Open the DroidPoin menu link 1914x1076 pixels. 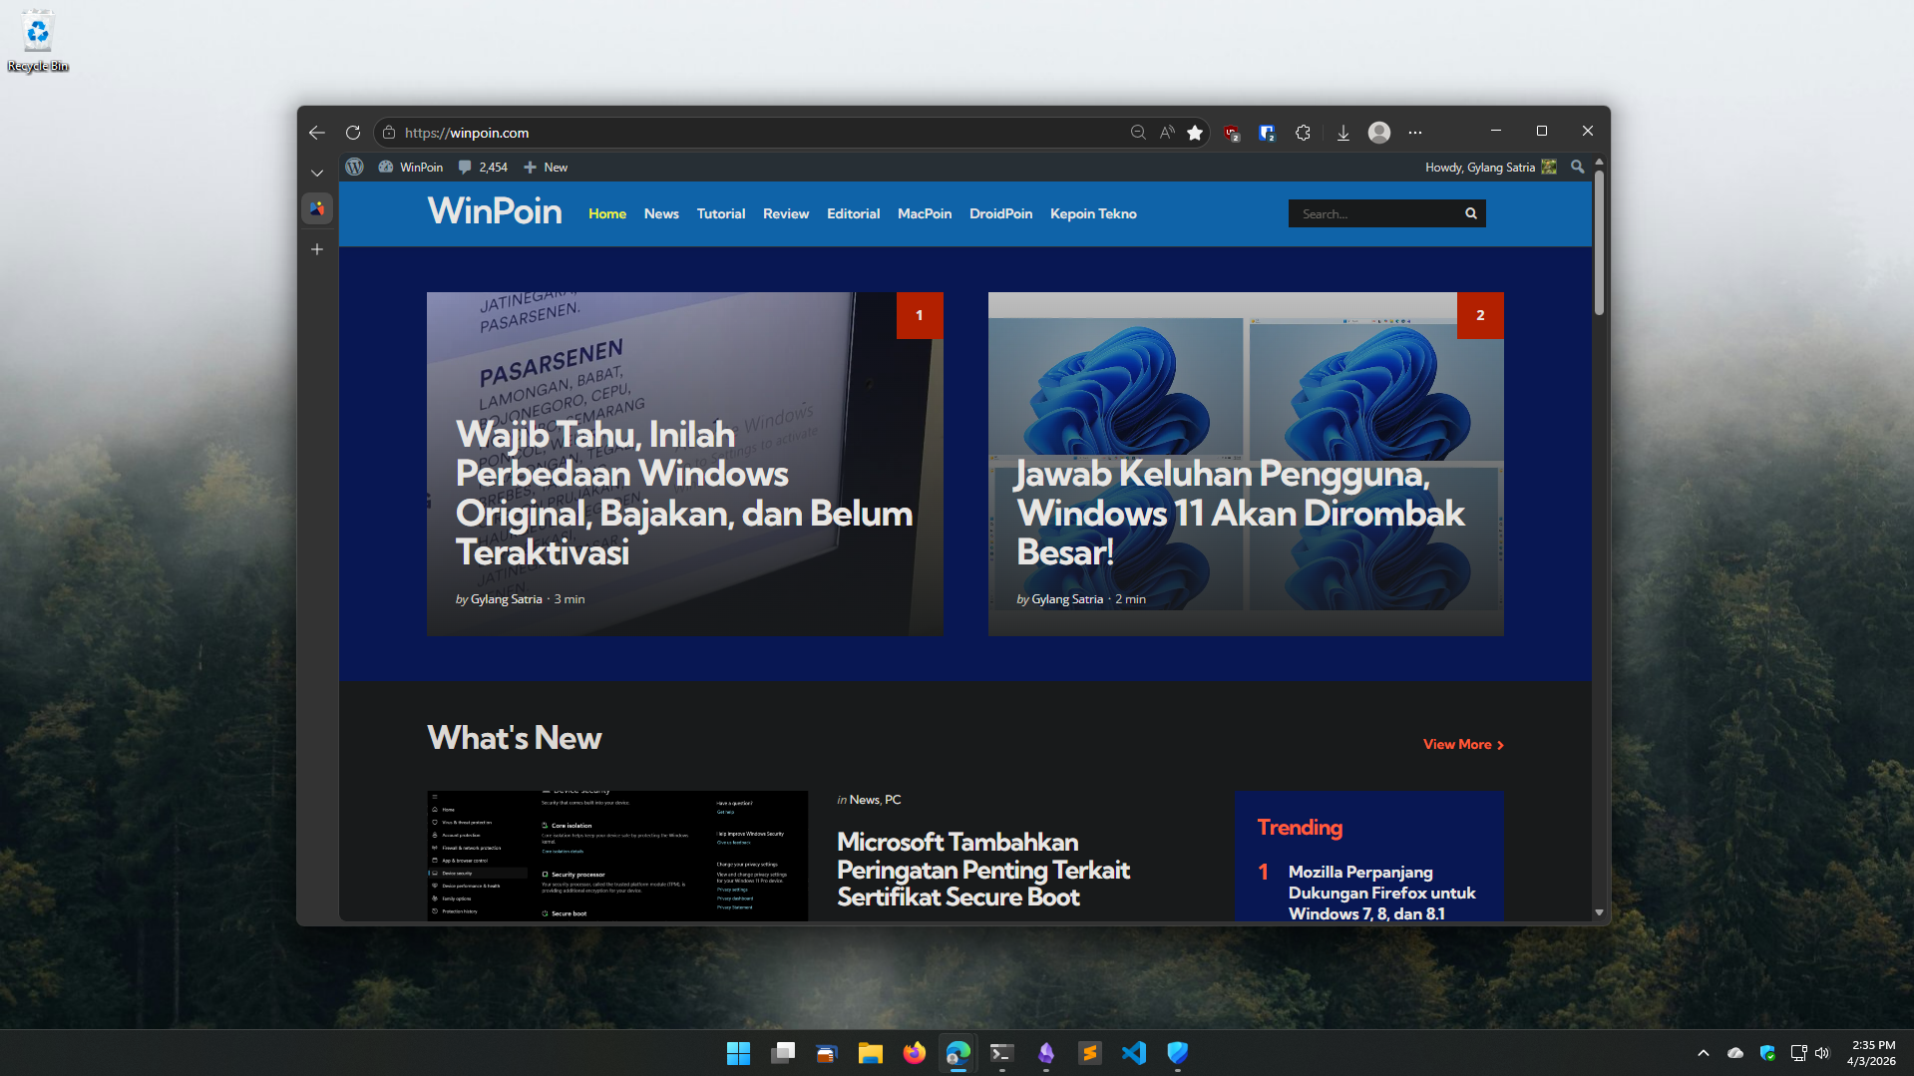coord(1000,213)
